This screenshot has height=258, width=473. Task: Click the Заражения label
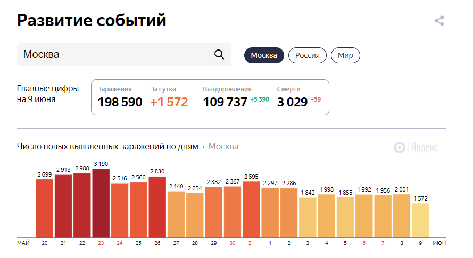(x=114, y=89)
